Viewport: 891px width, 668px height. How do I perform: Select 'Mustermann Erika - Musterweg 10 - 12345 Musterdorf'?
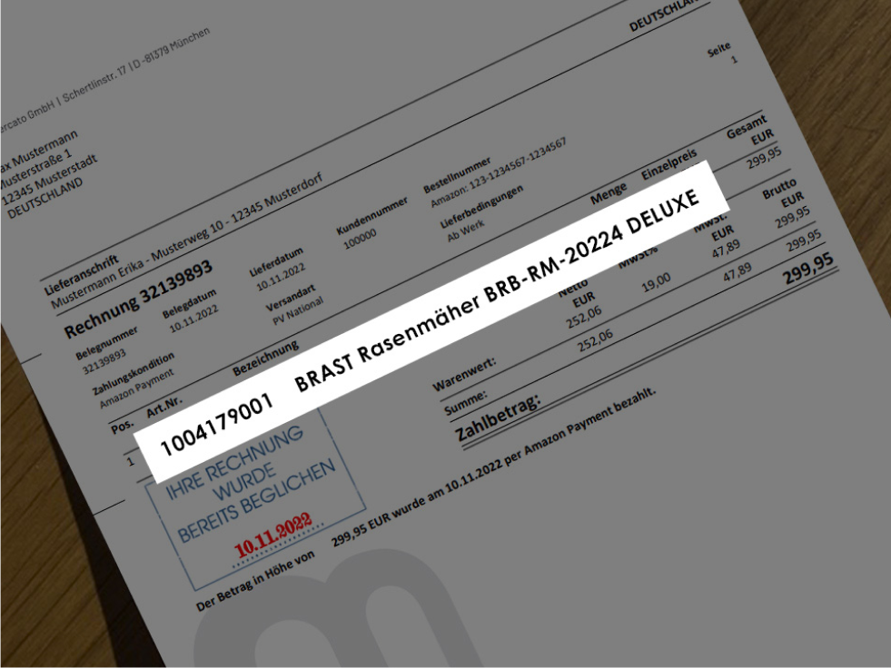point(187,241)
